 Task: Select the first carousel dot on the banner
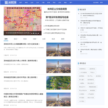coord(32,33)
